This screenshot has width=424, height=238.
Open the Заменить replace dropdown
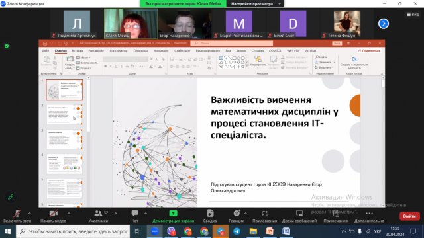325,62
